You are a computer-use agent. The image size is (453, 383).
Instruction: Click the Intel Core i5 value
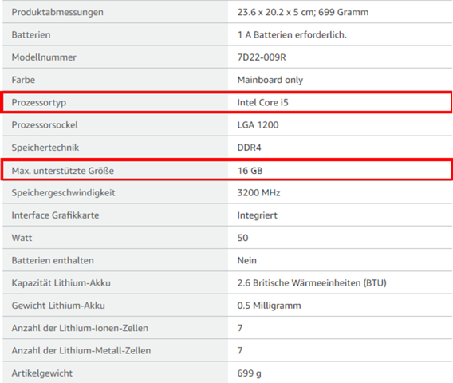click(262, 102)
